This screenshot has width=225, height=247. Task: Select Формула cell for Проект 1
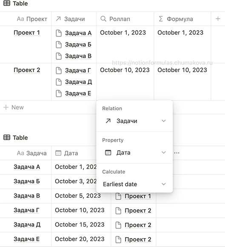point(182,45)
